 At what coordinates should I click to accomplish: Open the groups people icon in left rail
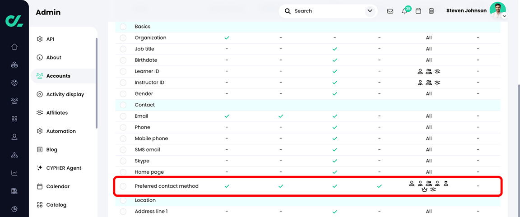point(14,101)
